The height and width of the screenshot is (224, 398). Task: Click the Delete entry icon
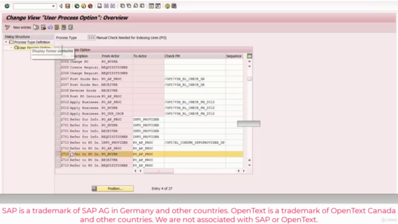(44, 27)
